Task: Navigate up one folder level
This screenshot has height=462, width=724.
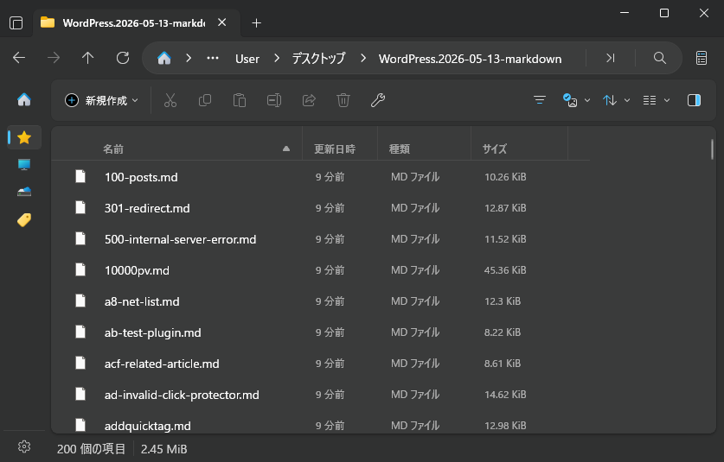Action: [87, 58]
